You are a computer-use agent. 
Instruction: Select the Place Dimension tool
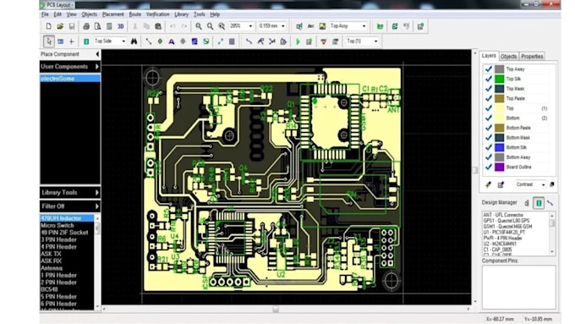click(x=221, y=41)
